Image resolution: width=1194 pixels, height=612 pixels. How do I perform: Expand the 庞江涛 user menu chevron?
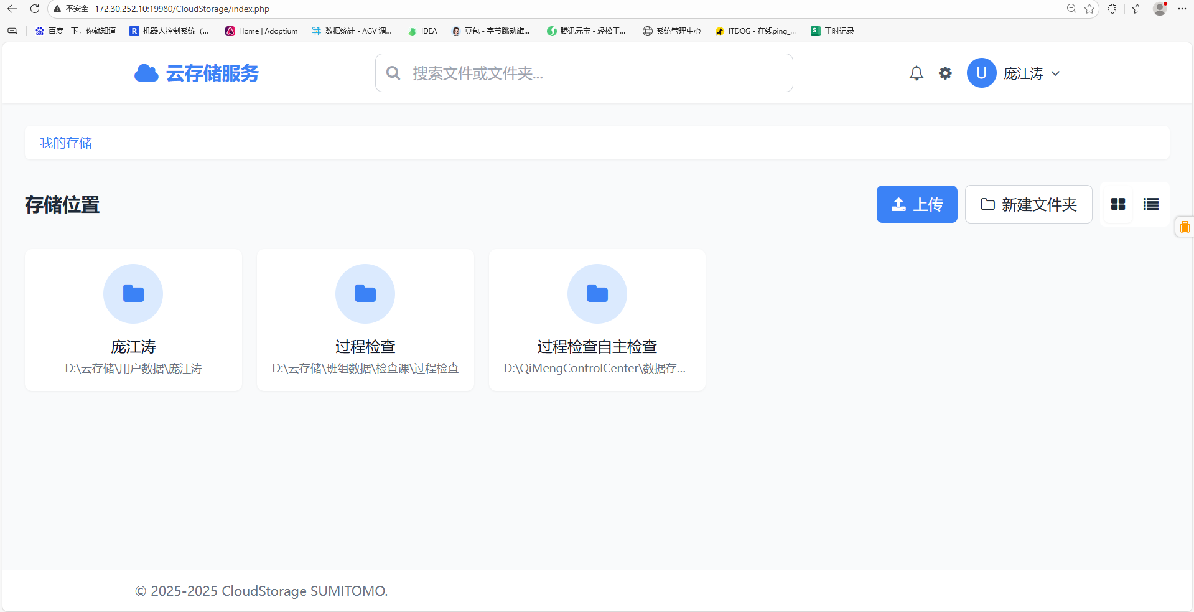coord(1055,73)
